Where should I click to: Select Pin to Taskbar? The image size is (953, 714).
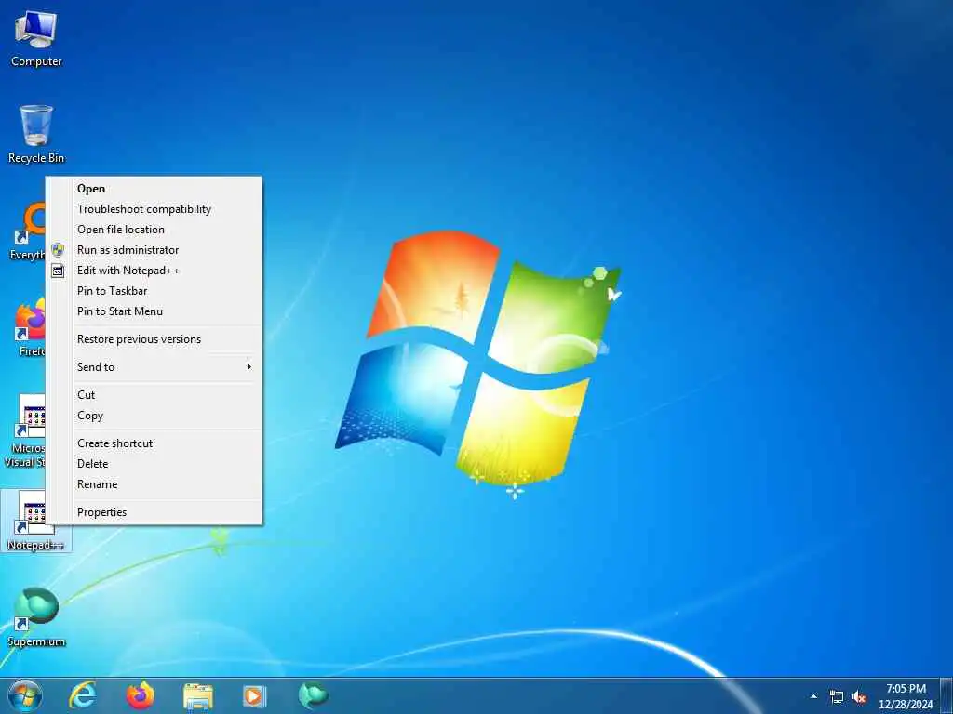(x=154, y=291)
